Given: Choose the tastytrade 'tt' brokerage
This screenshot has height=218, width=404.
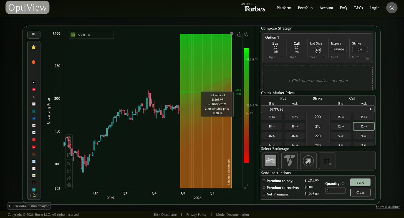Looking at the screenshot, I should coord(327,161).
